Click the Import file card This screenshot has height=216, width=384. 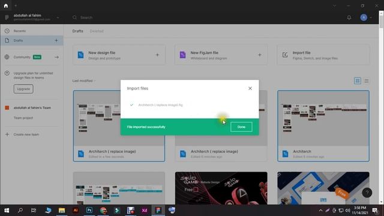click(x=323, y=55)
